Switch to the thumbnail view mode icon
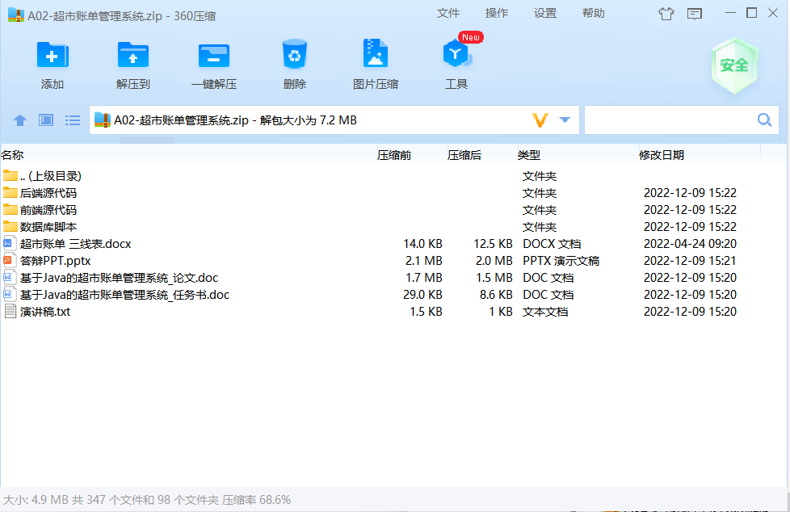This screenshot has height=512, width=790. coord(46,120)
